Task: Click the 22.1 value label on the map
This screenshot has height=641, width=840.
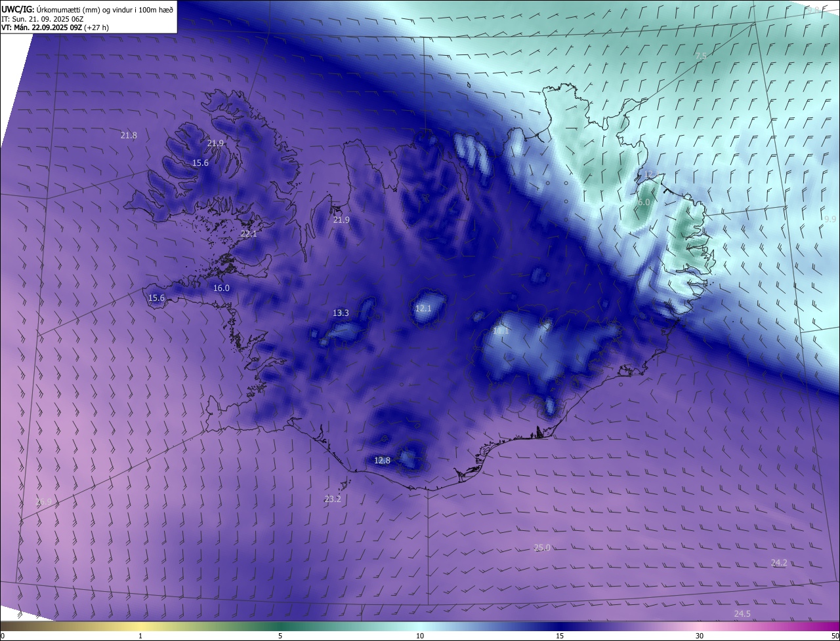Action: coord(249,233)
